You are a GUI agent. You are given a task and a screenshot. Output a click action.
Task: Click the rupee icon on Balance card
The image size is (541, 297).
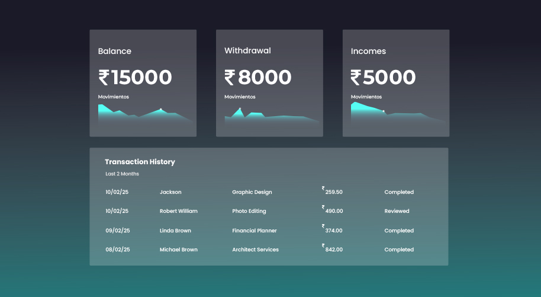pyautogui.click(x=104, y=78)
